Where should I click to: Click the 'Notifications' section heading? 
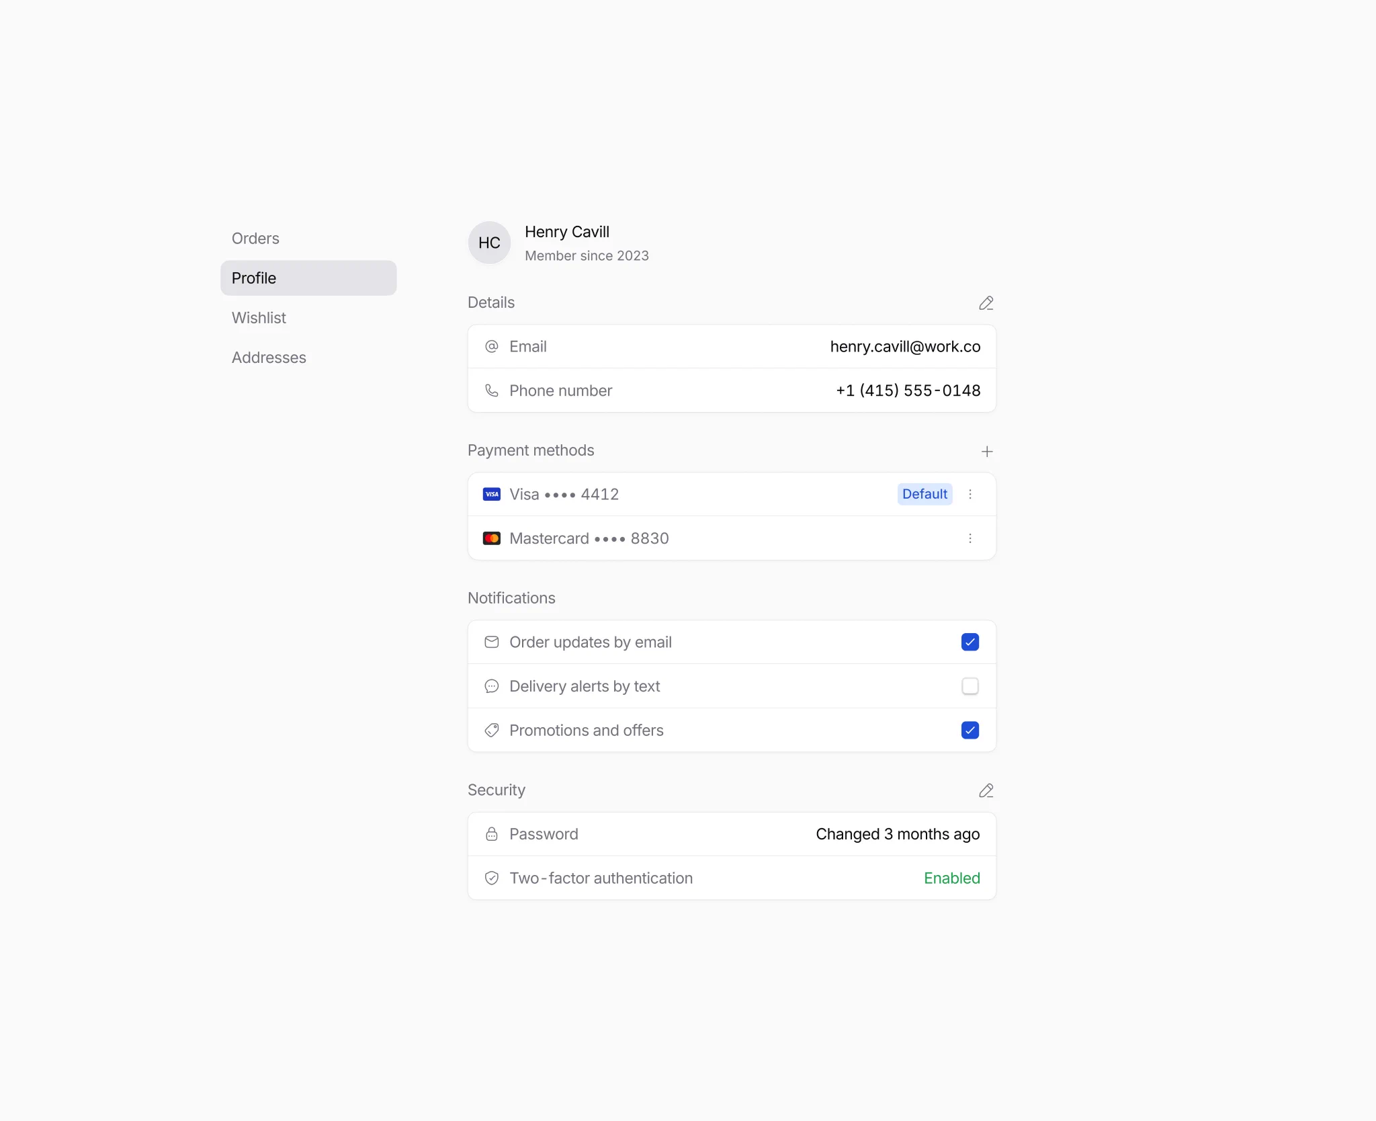[511, 598]
